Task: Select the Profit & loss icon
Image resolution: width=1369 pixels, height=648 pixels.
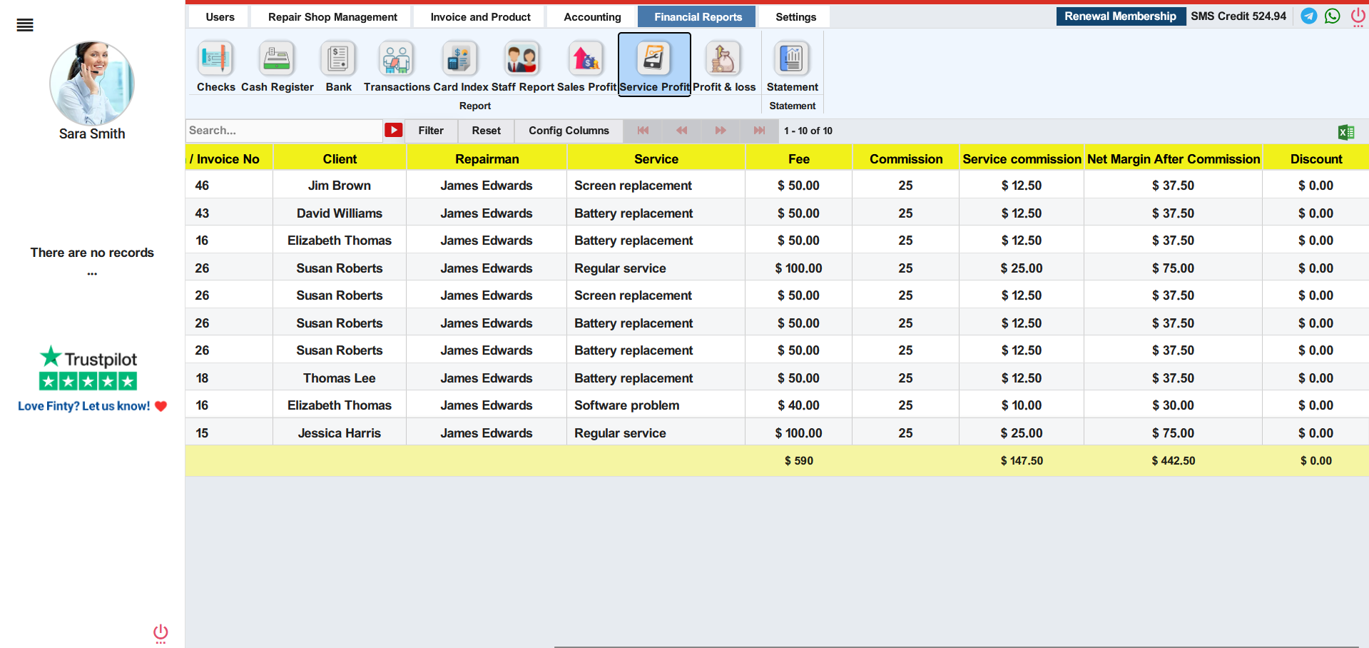Action: 723,60
